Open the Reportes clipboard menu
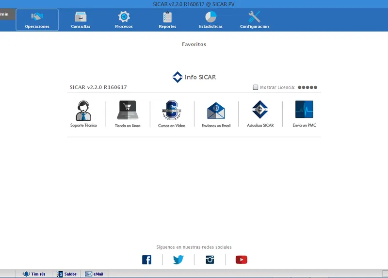 pyautogui.click(x=167, y=20)
